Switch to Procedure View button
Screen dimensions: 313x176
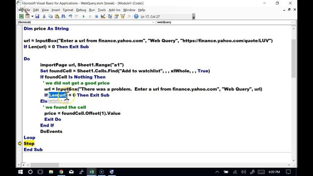[x=19, y=165]
